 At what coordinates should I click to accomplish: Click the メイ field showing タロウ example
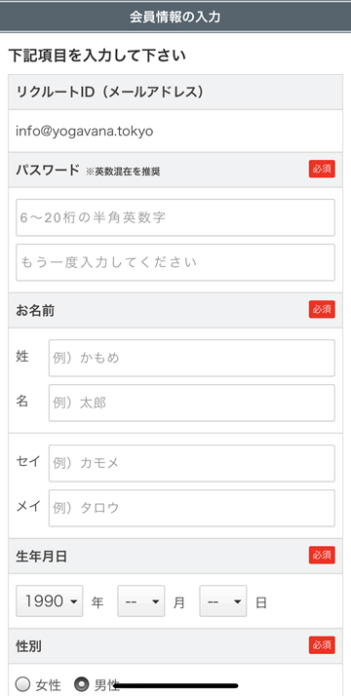pyautogui.click(x=192, y=508)
